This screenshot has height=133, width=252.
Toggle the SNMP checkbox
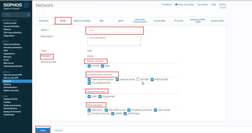(x=113, y=114)
